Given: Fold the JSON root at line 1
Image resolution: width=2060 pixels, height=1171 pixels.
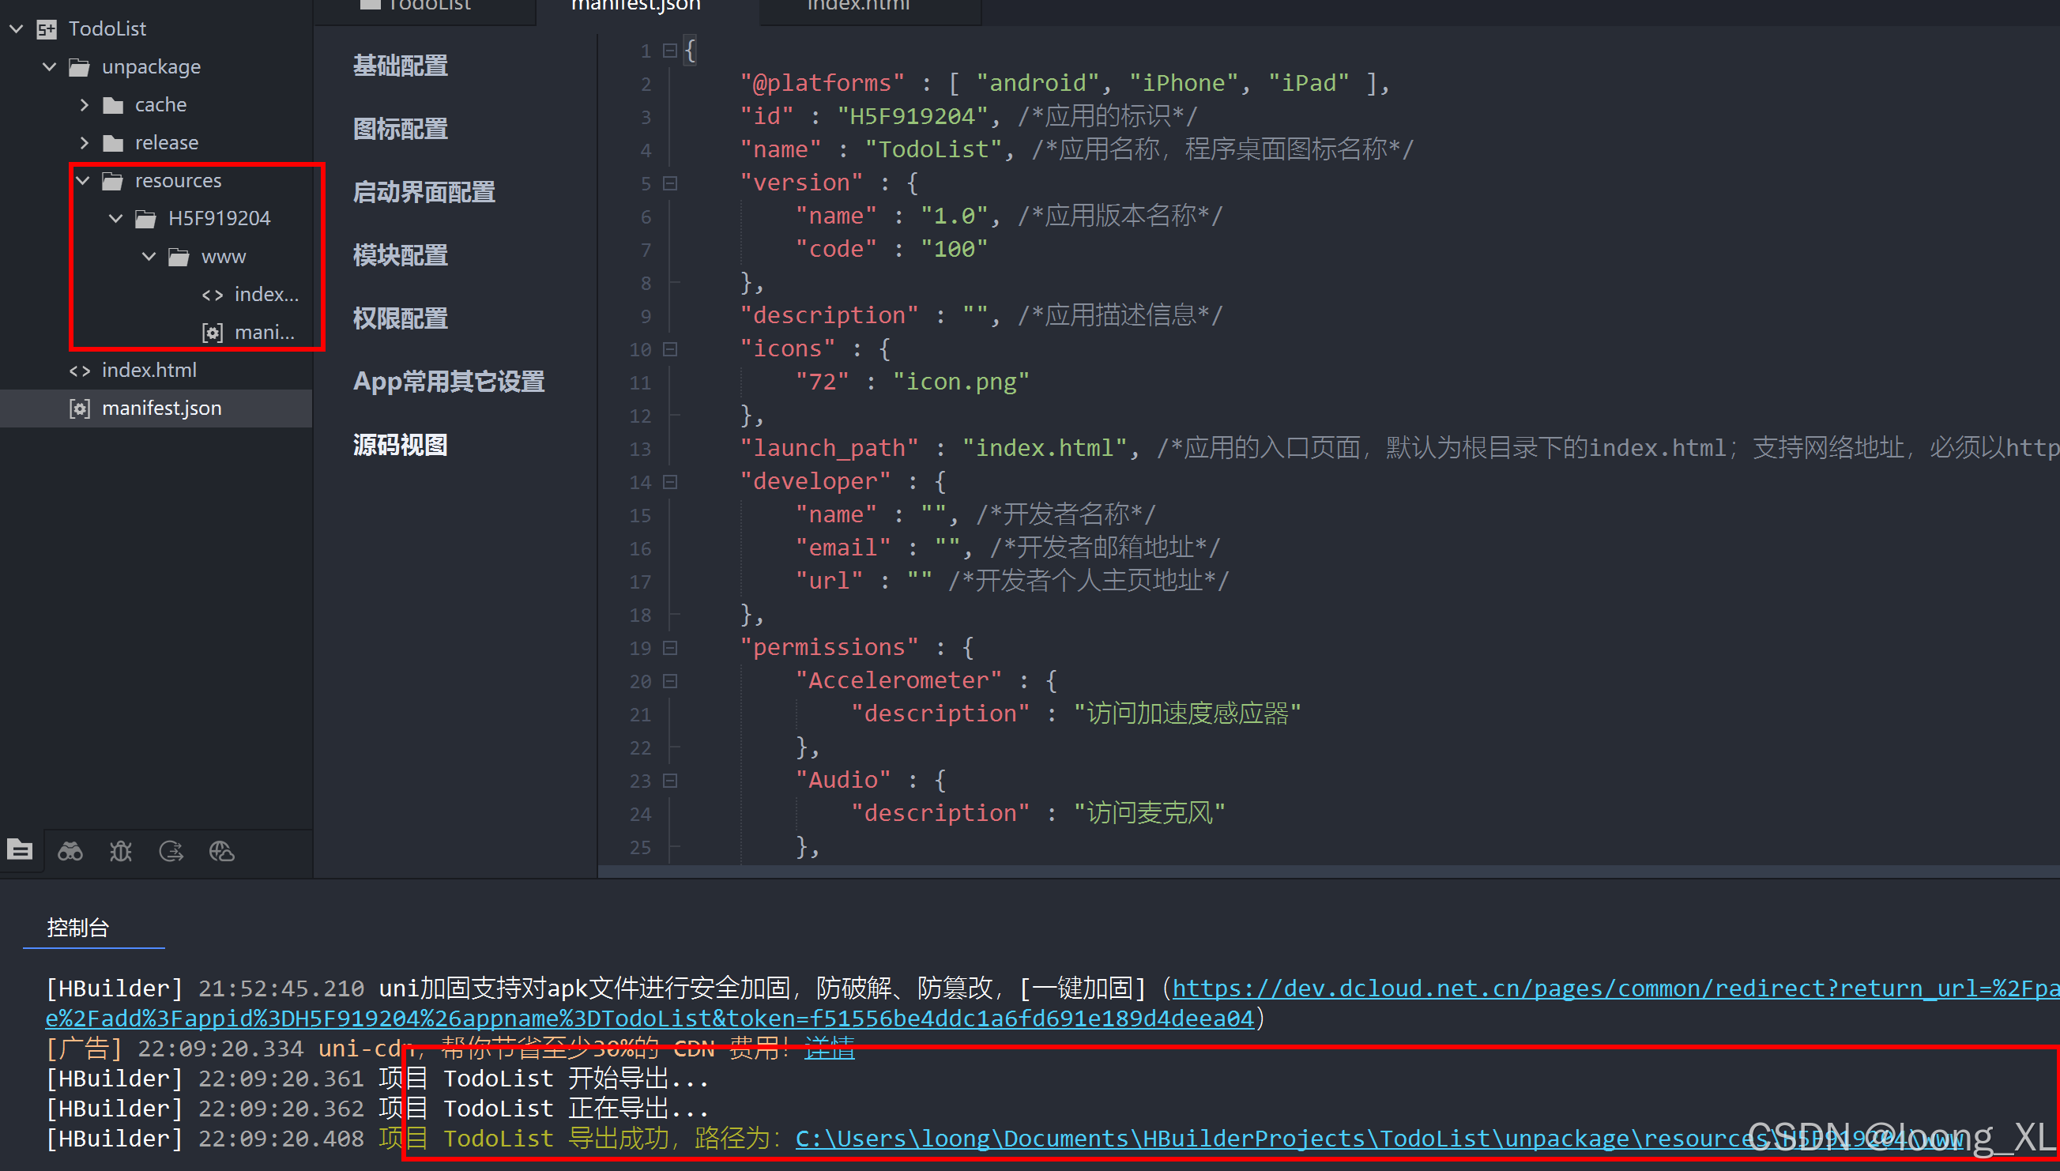Looking at the screenshot, I should click(x=670, y=51).
